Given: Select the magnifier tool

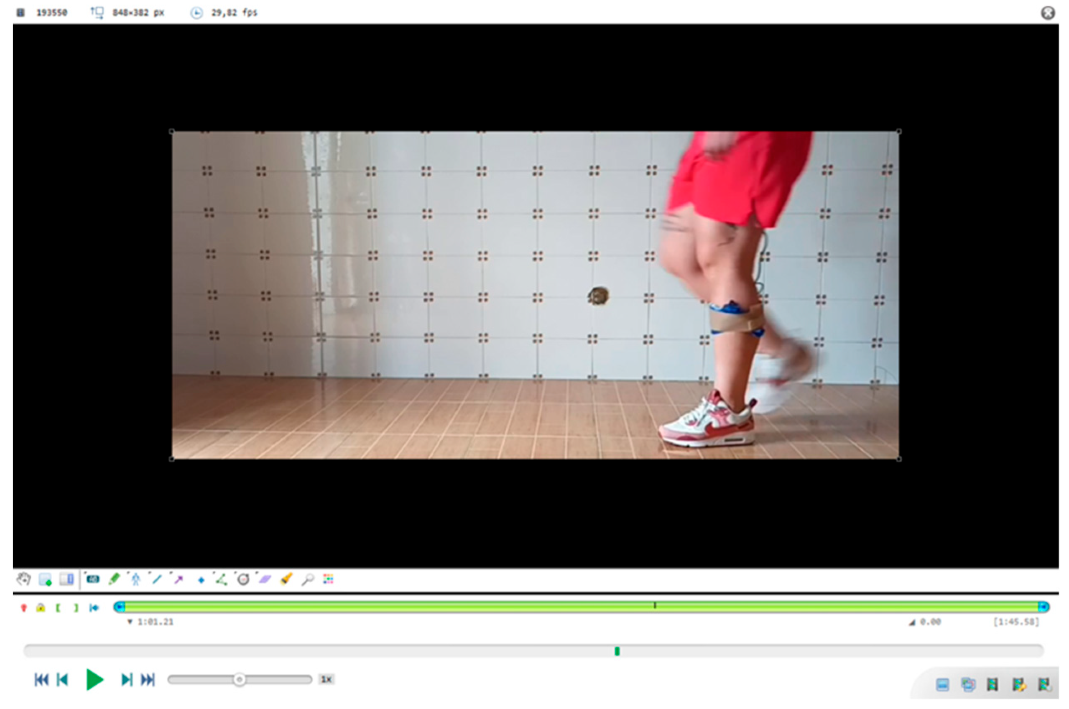Looking at the screenshot, I should tap(308, 579).
